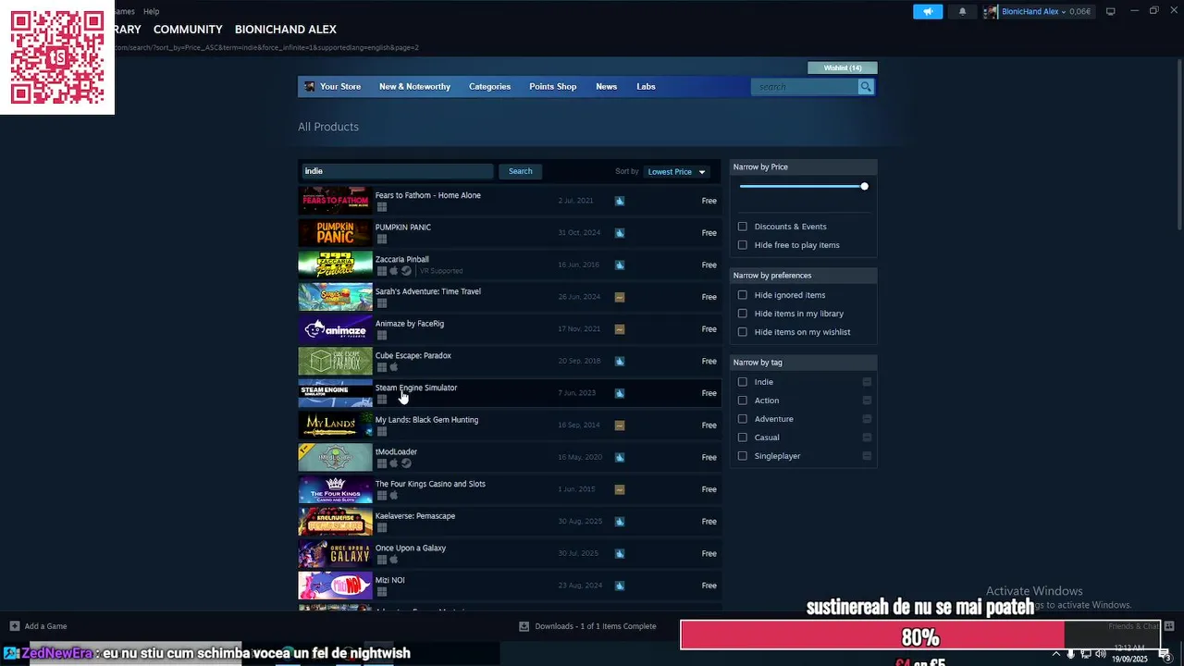Click the BionicHand Alex avatar picture
The height and width of the screenshot is (666, 1184).
(992, 12)
